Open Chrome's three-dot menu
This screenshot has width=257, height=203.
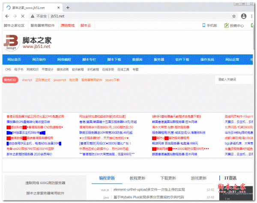[251, 16]
